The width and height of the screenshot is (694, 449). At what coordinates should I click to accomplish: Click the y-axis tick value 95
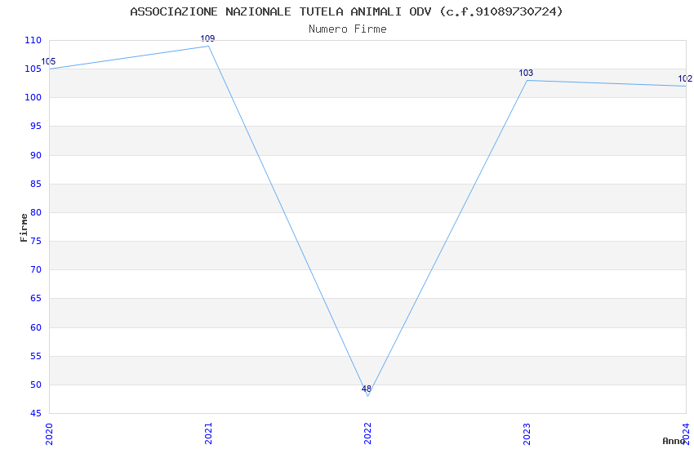click(x=36, y=126)
